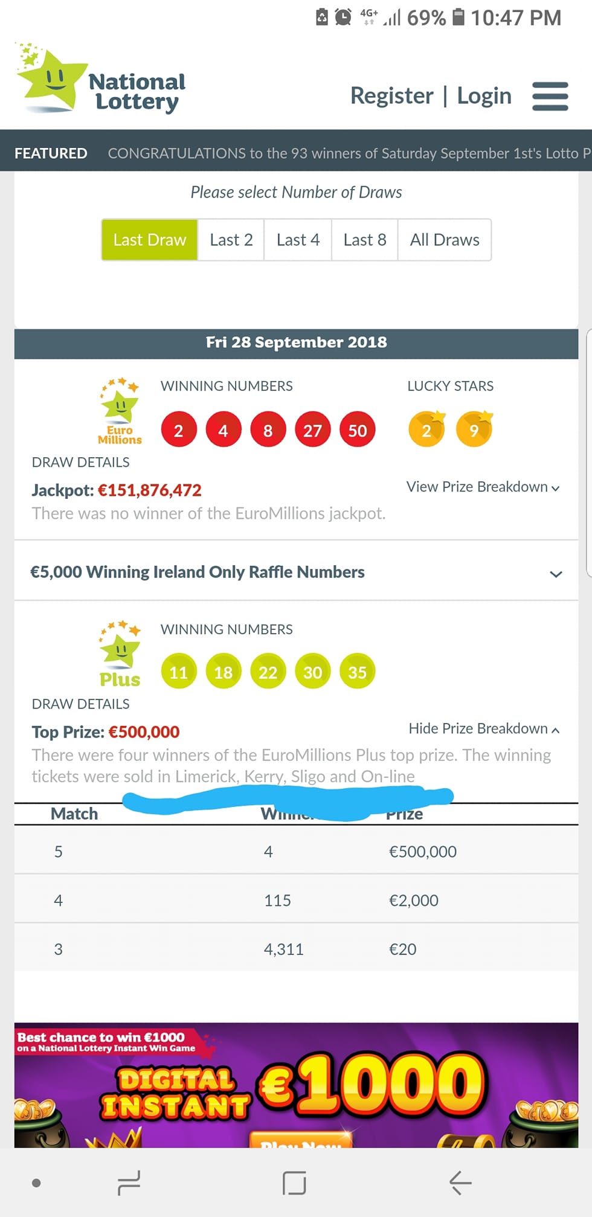The width and height of the screenshot is (592, 1217).
Task: Tap the EuroMillions game logo
Action: [120, 411]
